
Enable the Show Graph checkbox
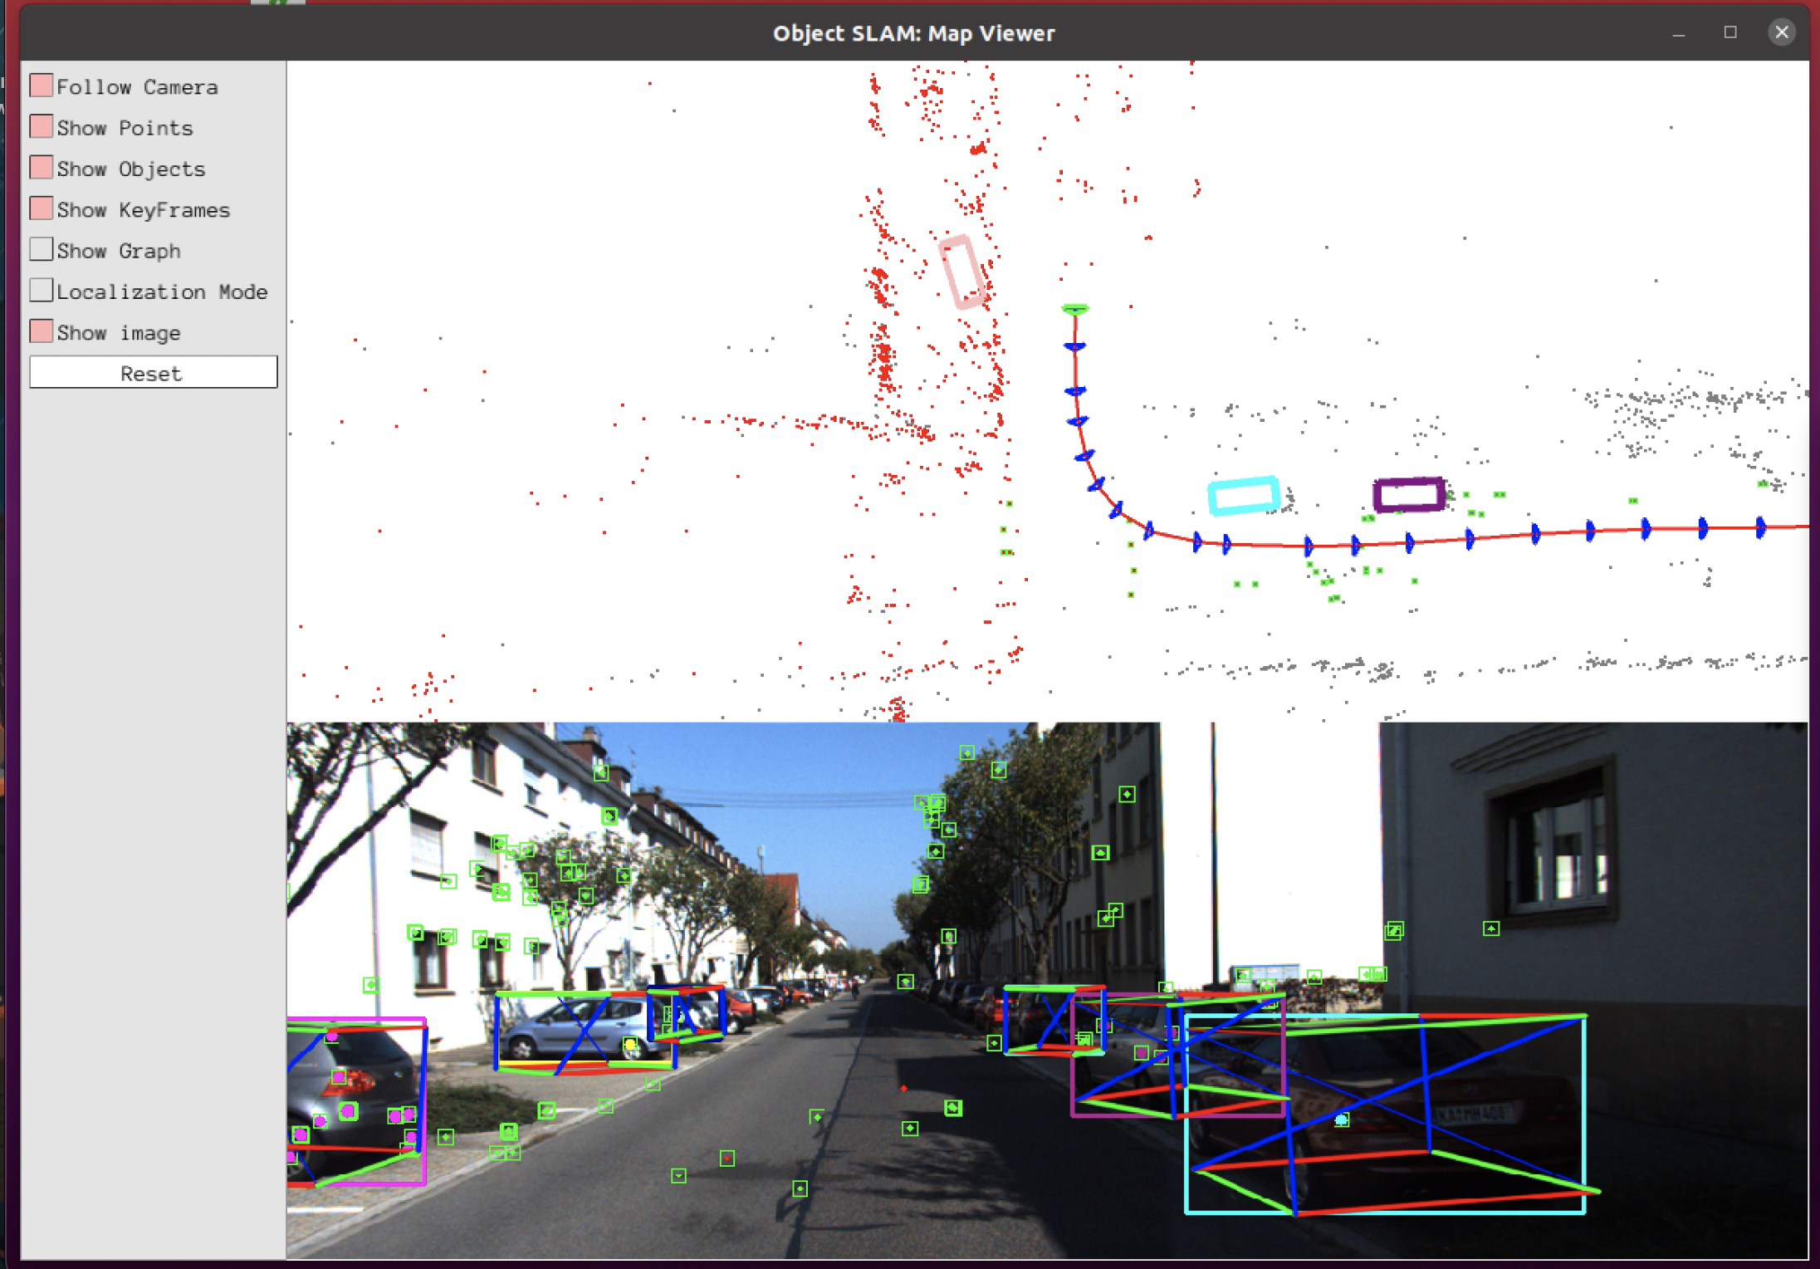click(42, 249)
